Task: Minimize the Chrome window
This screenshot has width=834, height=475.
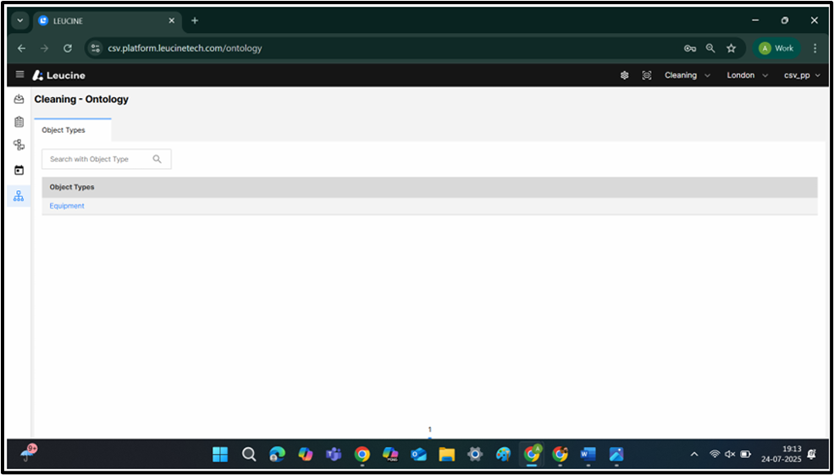Action: [755, 20]
